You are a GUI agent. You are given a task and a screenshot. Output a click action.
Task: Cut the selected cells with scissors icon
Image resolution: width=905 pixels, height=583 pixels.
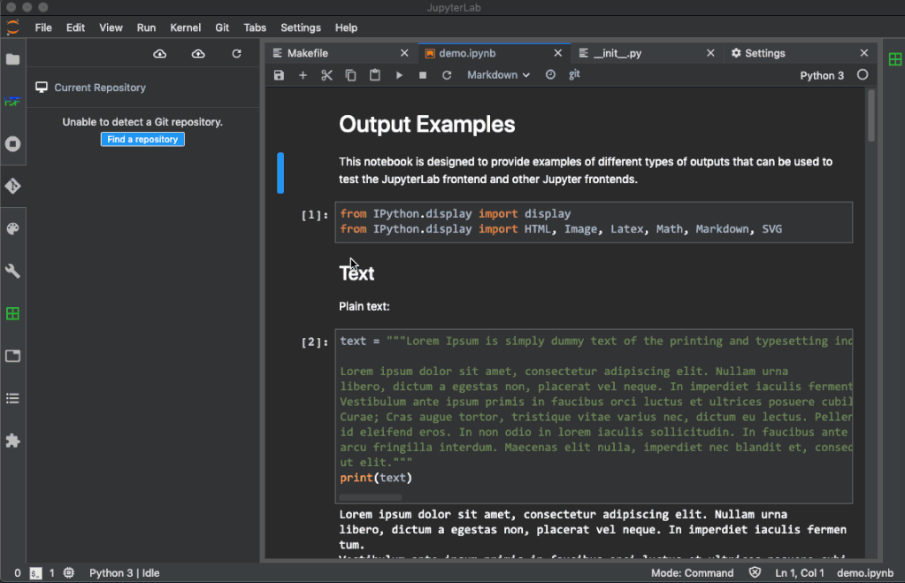tap(325, 74)
